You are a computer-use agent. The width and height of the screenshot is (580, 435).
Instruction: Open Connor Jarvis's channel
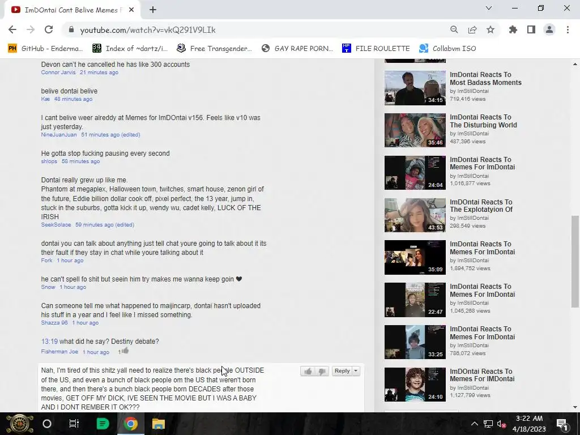[58, 72]
